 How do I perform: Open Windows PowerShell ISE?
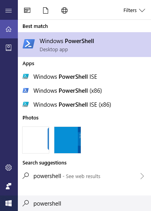coord(85,77)
